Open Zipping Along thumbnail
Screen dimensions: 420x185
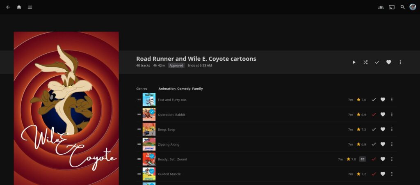click(x=149, y=144)
